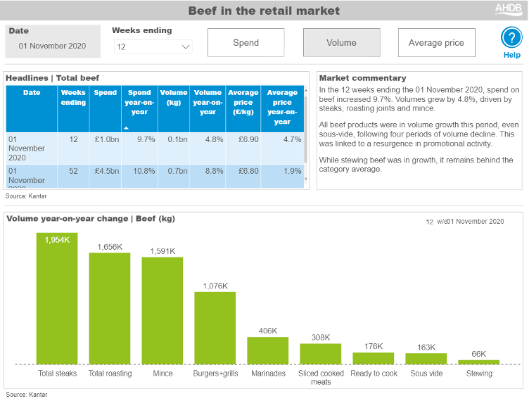This screenshot has width=529, height=401.
Task: Click the Help question mark icon
Action: point(511,38)
